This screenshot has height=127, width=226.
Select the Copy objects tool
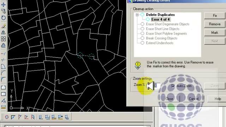pos(3,11)
